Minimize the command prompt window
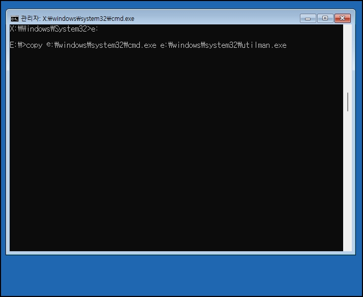Image resolution: width=363 pixels, height=297 pixels. coord(308,18)
